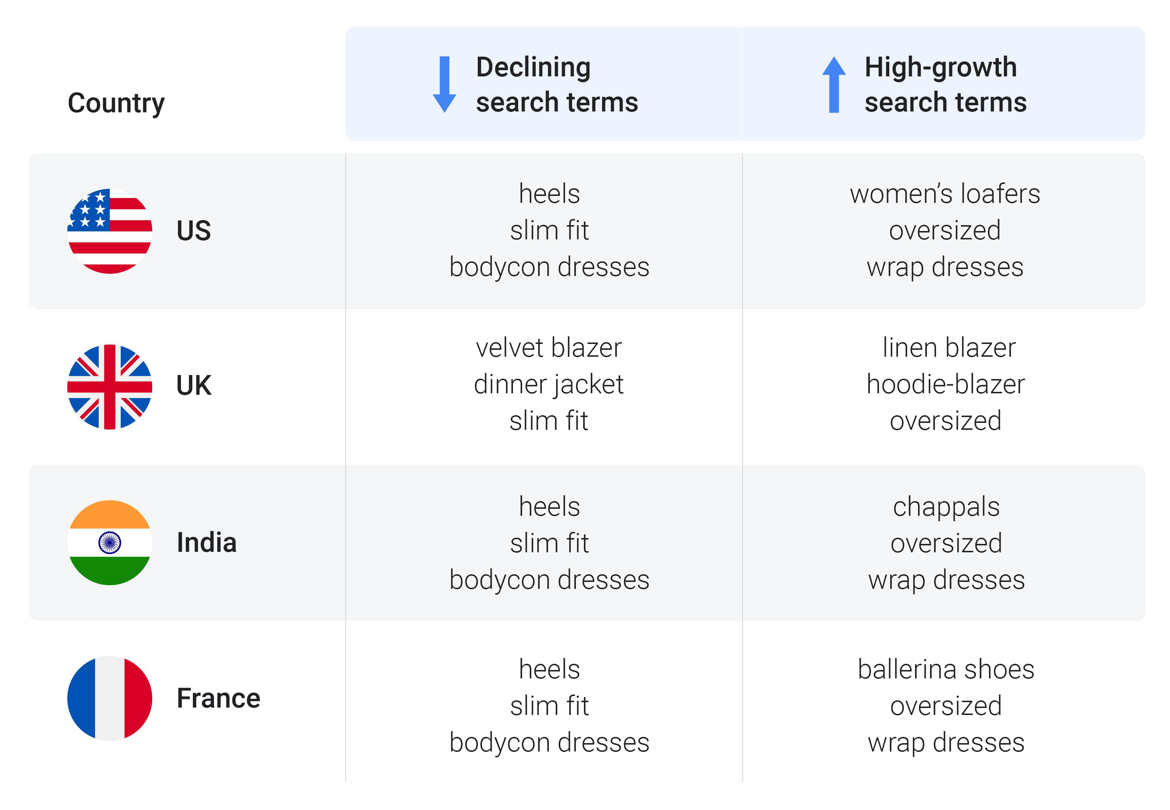
Task: Click the US country label
Action: pyautogui.click(x=193, y=231)
